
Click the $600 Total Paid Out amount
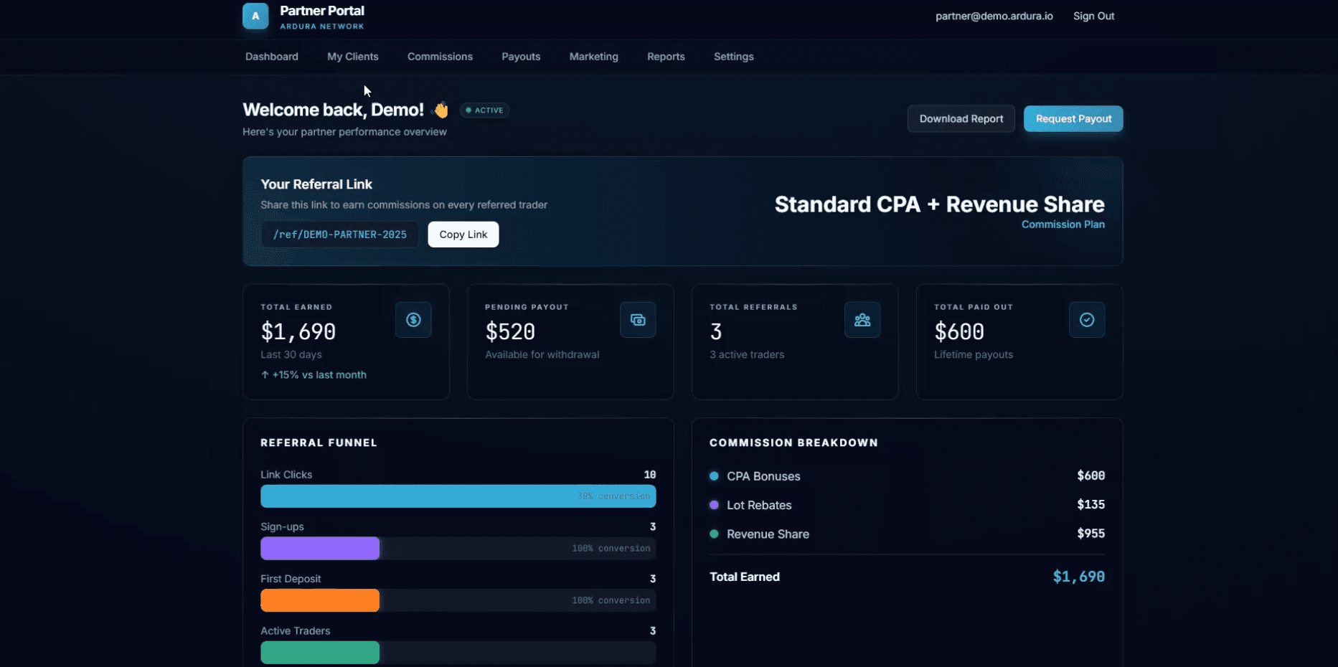[959, 331]
